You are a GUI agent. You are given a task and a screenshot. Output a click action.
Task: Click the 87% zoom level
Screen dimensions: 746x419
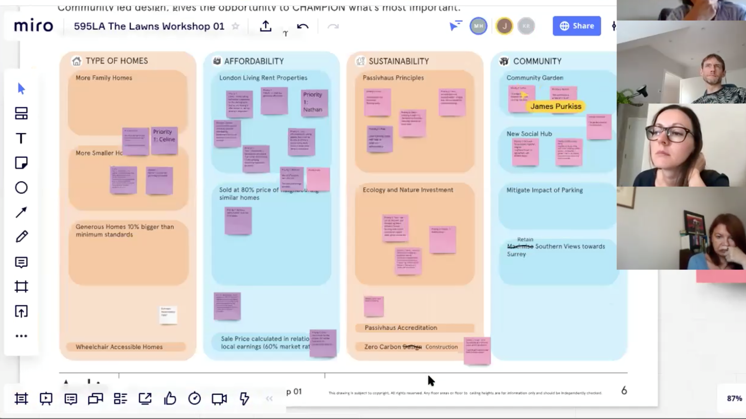(x=734, y=398)
